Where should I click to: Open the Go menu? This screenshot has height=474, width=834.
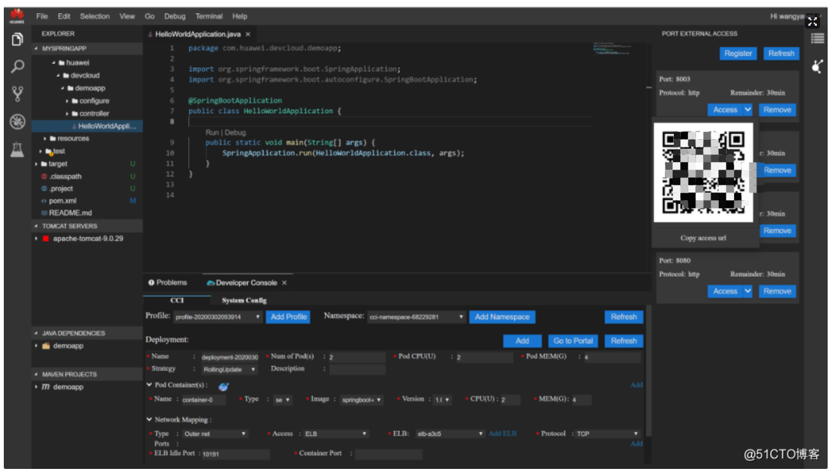tap(149, 16)
